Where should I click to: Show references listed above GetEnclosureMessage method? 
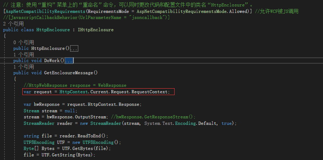tap(24, 67)
